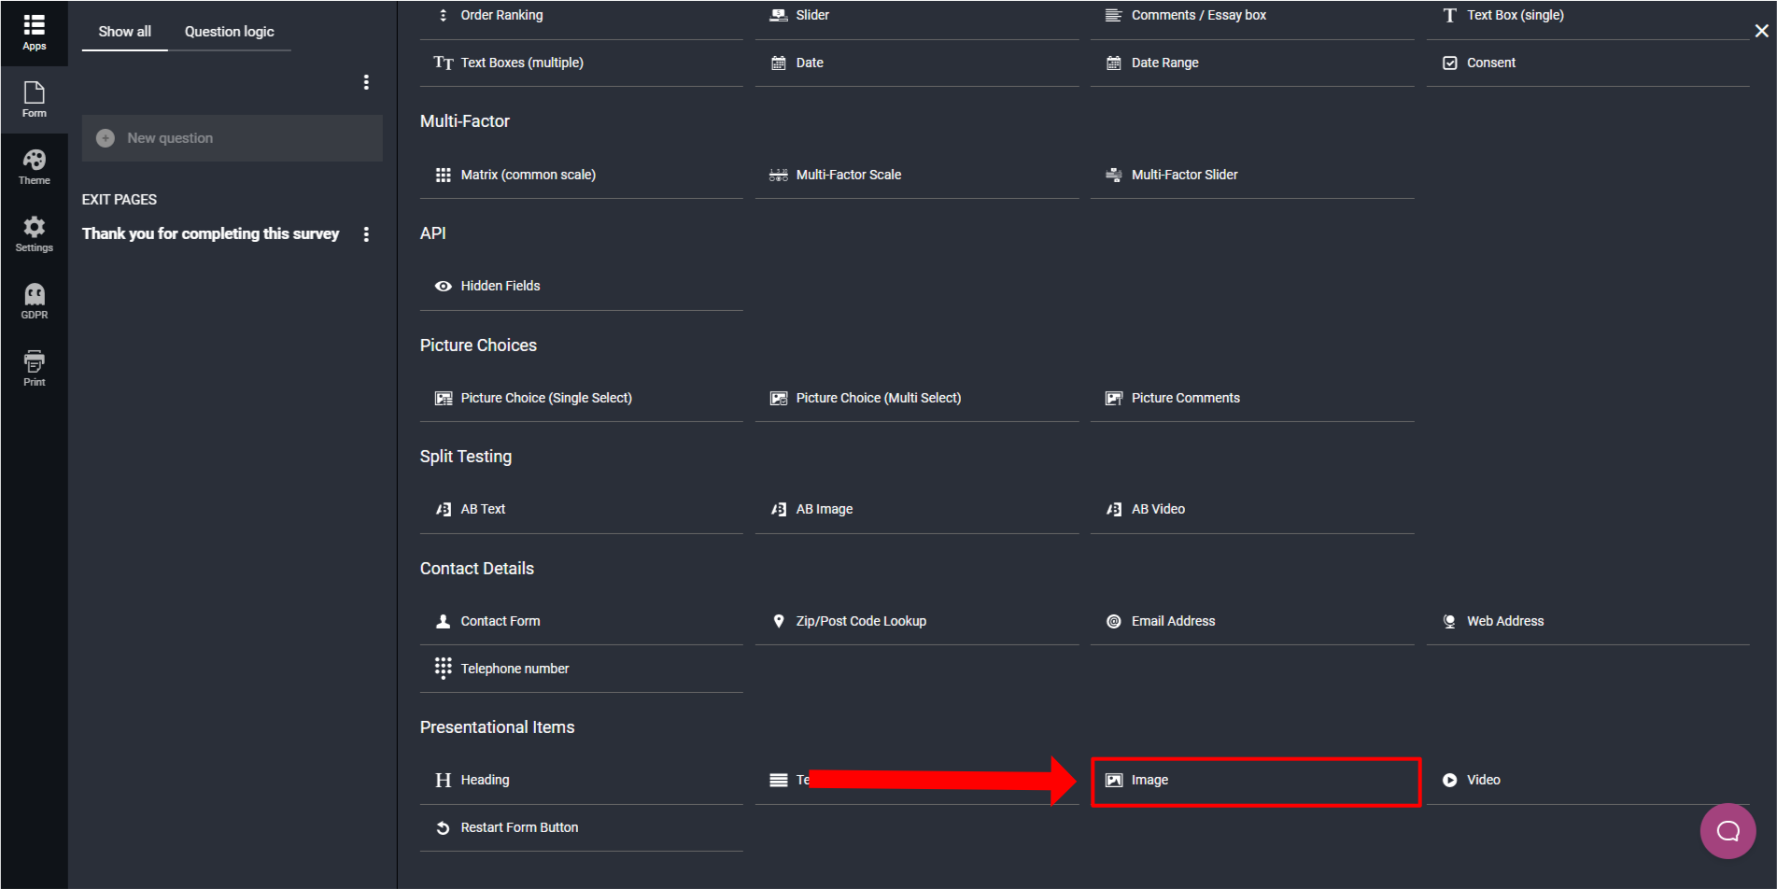Open the three-dot menu for Thank you page

coord(366,234)
